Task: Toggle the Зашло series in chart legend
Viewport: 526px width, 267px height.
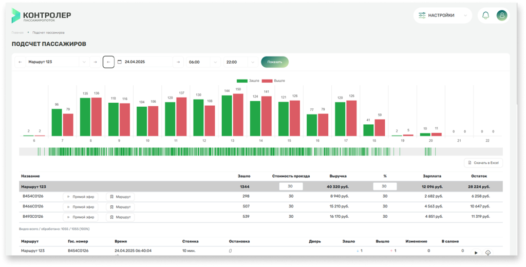Action: pos(248,81)
